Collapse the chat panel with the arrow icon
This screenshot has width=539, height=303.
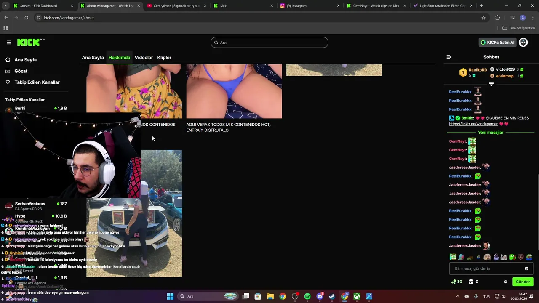449,57
